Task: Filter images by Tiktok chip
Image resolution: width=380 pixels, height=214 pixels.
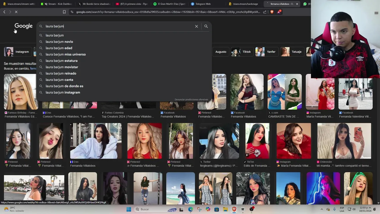Action: pos(242,52)
